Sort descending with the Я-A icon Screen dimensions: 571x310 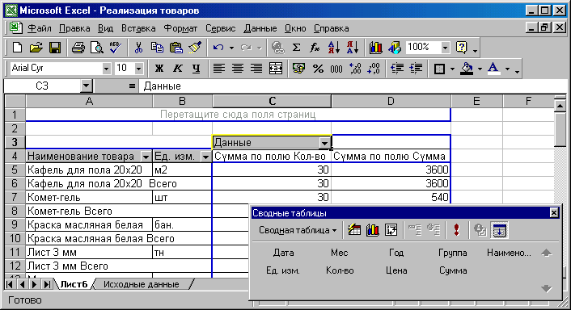coord(353,48)
